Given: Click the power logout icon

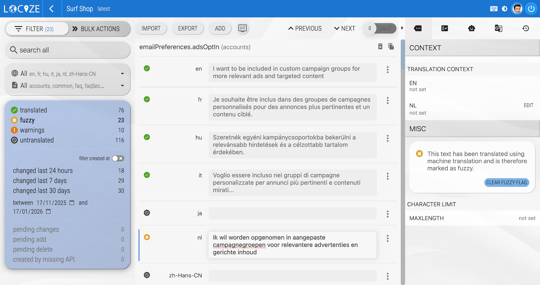Looking at the screenshot, I should click(x=531, y=9).
